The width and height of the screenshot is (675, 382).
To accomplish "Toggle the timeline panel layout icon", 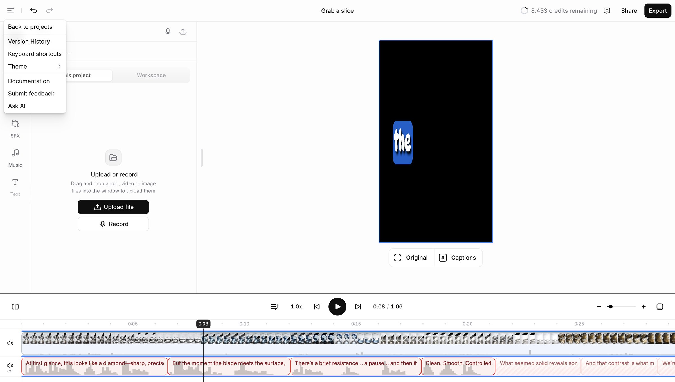I will 660,306.
